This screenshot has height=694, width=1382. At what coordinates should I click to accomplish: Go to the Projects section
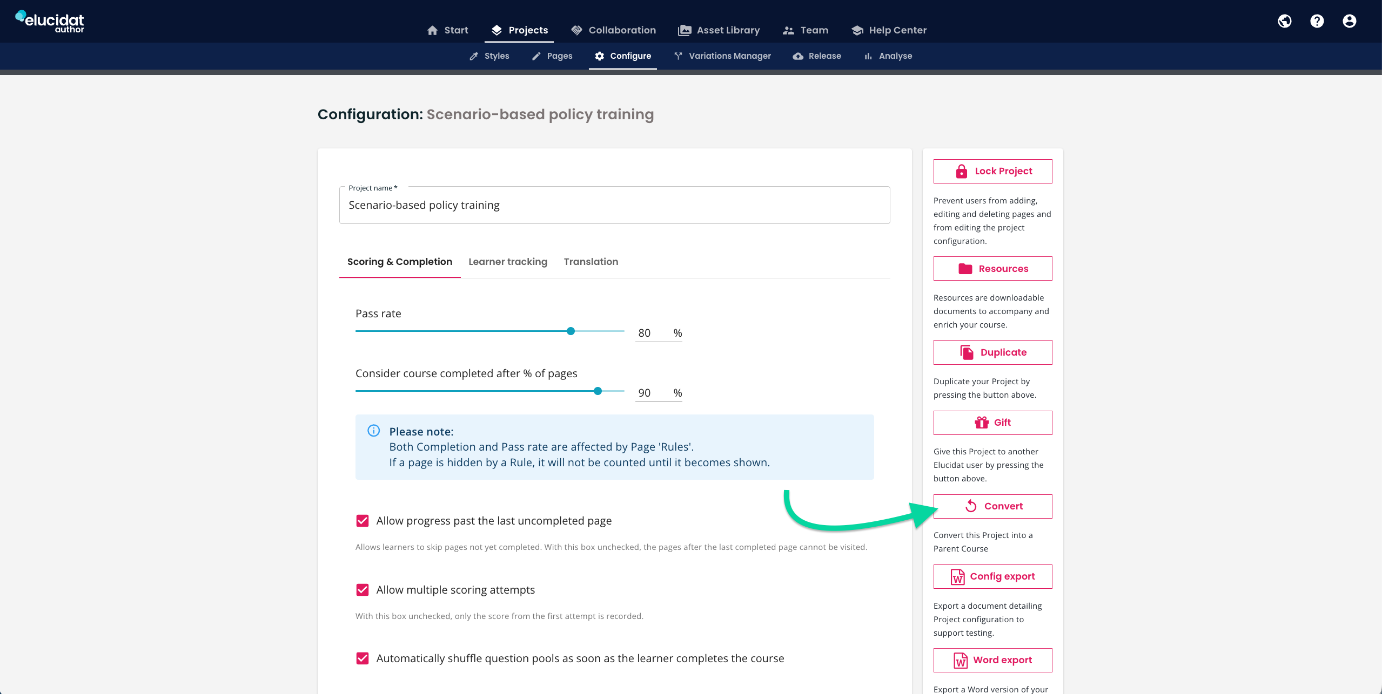tap(519, 30)
